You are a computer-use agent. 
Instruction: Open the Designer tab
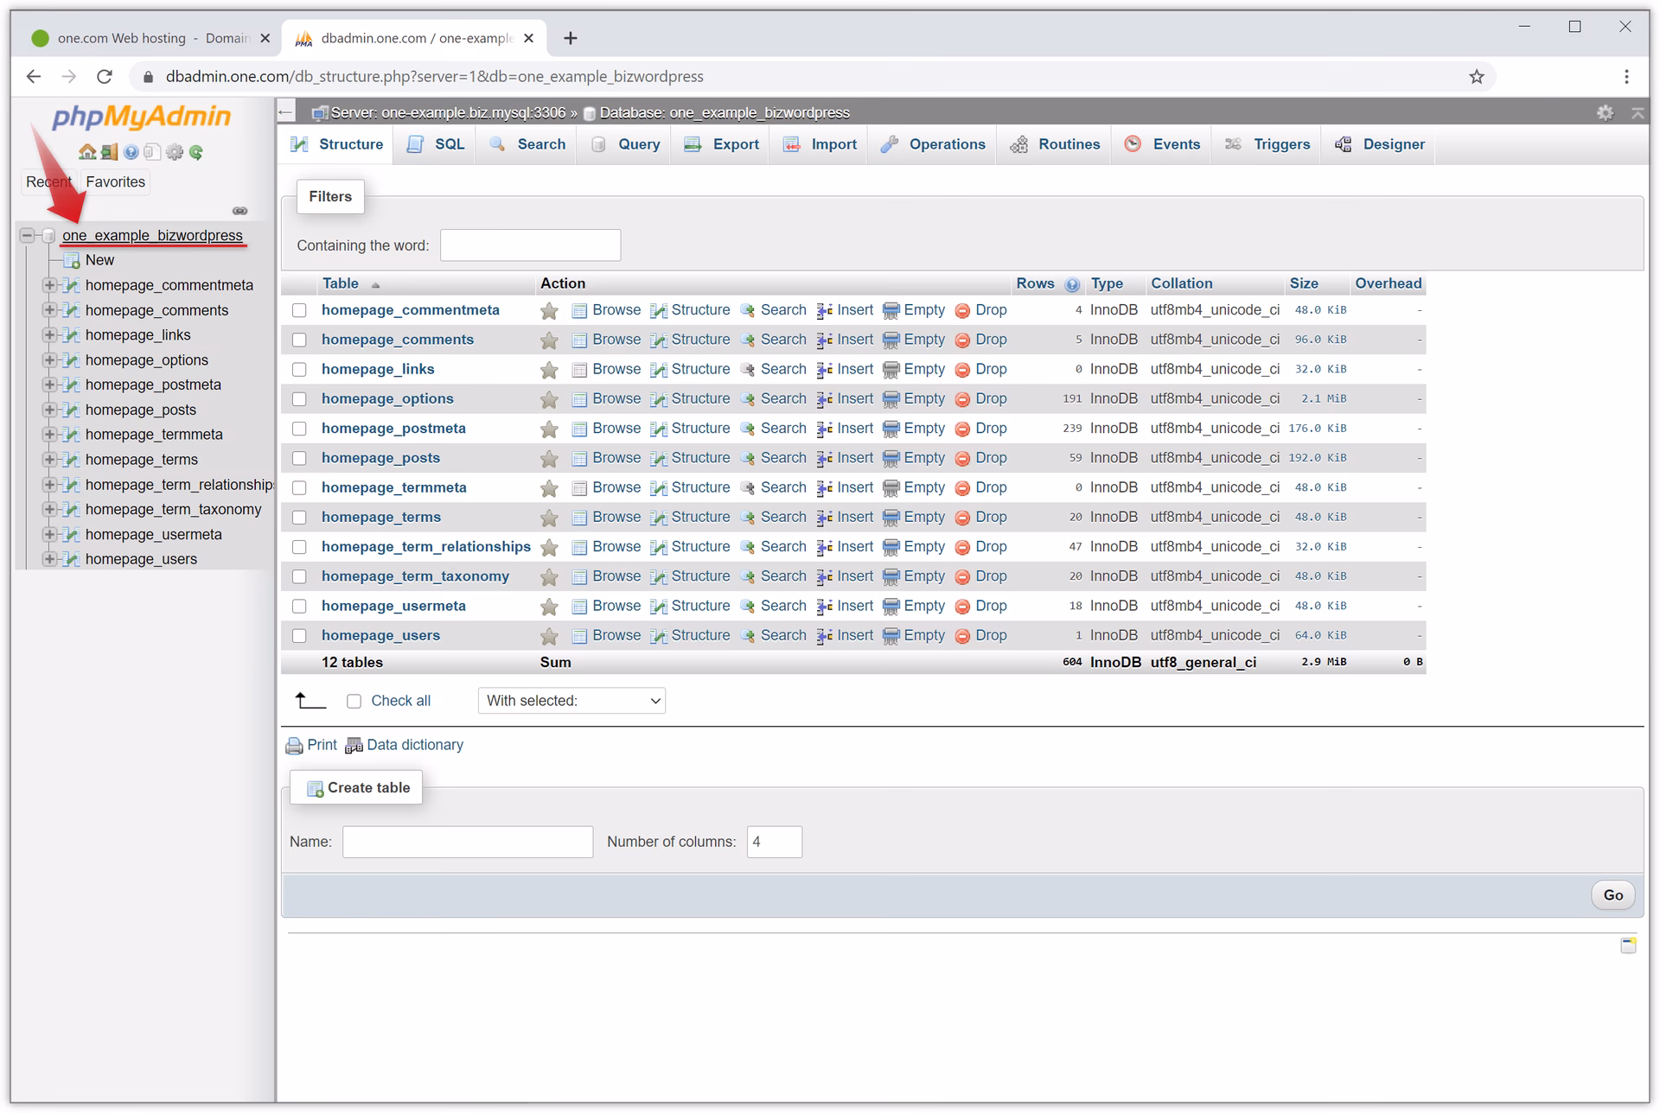1380,144
